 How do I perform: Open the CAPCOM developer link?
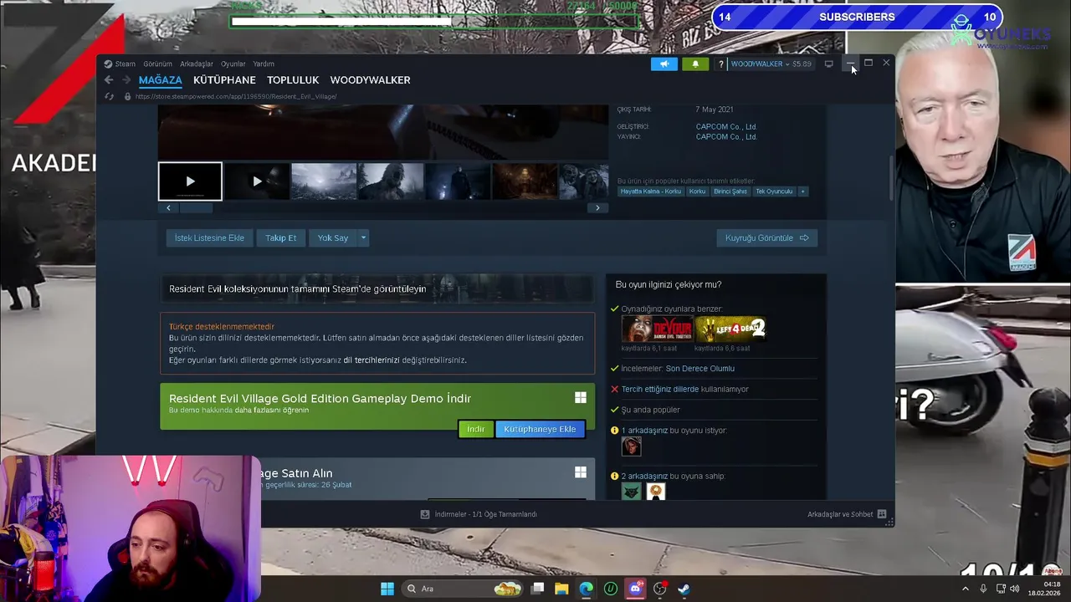tap(726, 127)
